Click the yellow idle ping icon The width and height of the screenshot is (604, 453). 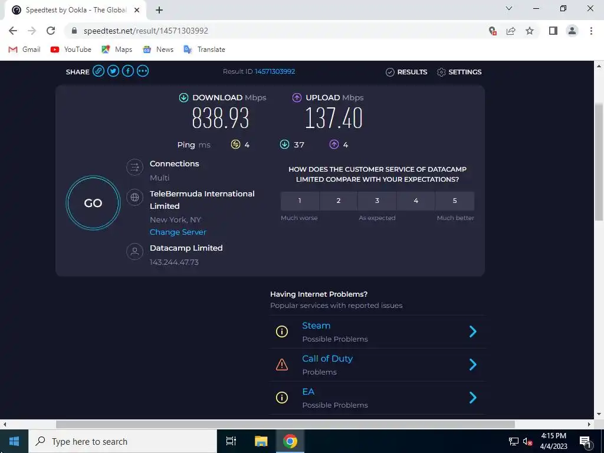pos(235,145)
